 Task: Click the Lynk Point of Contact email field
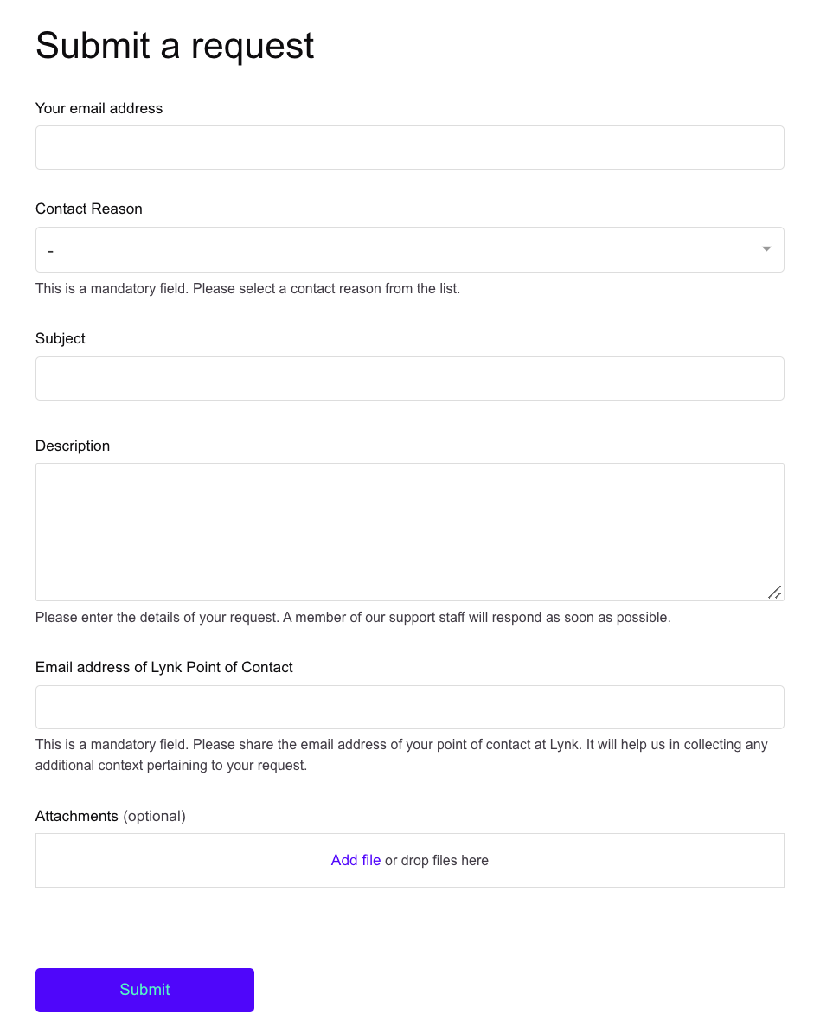pyautogui.click(x=410, y=707)
